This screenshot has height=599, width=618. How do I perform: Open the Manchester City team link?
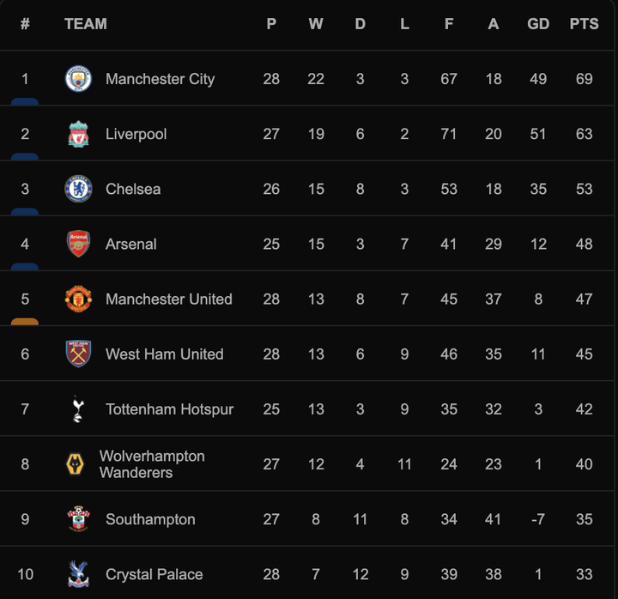coord(160,79)
